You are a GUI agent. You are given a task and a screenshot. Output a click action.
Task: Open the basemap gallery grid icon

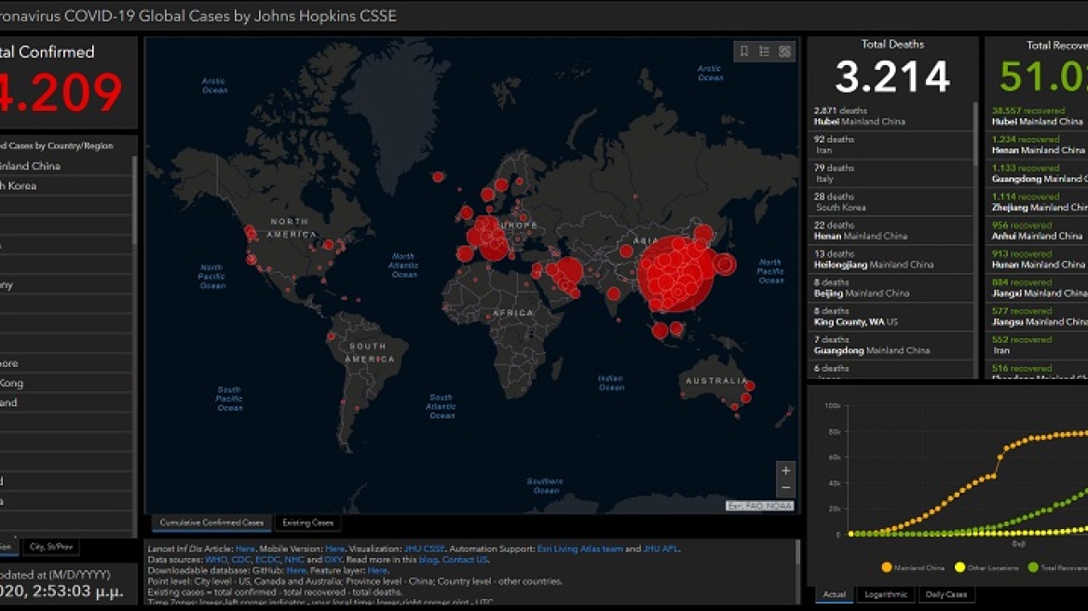(x=785, y=52)
